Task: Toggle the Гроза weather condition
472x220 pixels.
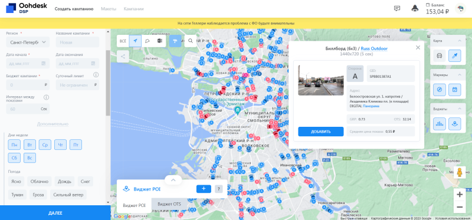Action: [x=38, y=195]
